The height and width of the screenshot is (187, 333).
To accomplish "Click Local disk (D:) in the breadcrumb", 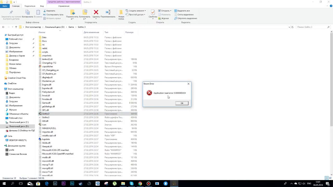I will pos(55,27).
